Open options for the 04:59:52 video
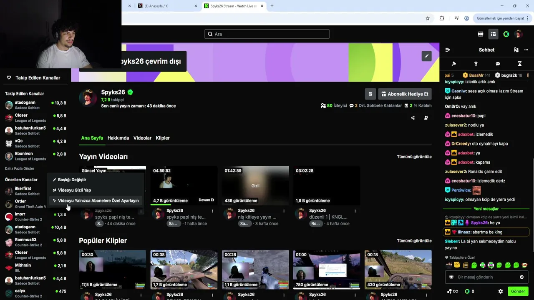 click(x=212, y=211)
